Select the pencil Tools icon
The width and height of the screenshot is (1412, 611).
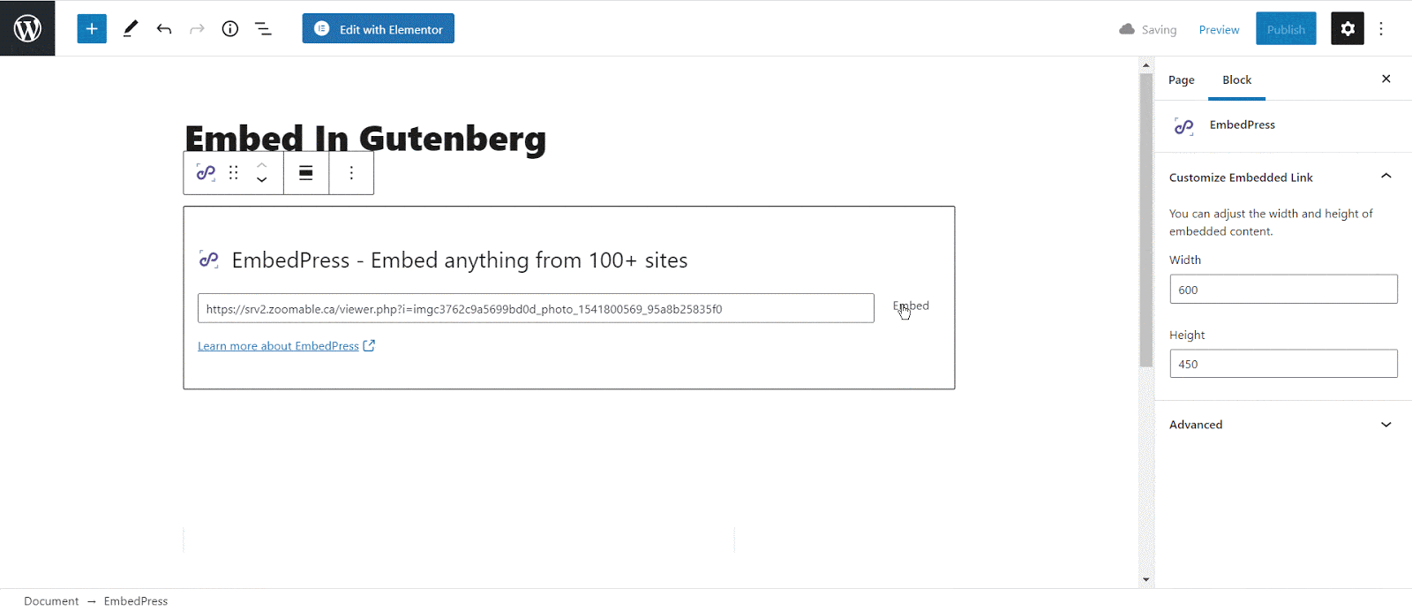pyautogui.click(x=131, y=29)
